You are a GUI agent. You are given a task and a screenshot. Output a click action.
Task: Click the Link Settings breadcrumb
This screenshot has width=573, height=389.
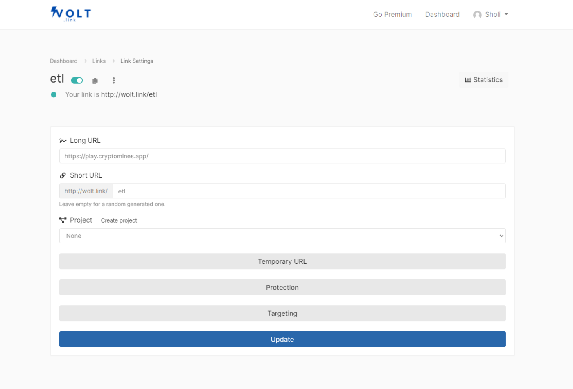pos(137,61)
